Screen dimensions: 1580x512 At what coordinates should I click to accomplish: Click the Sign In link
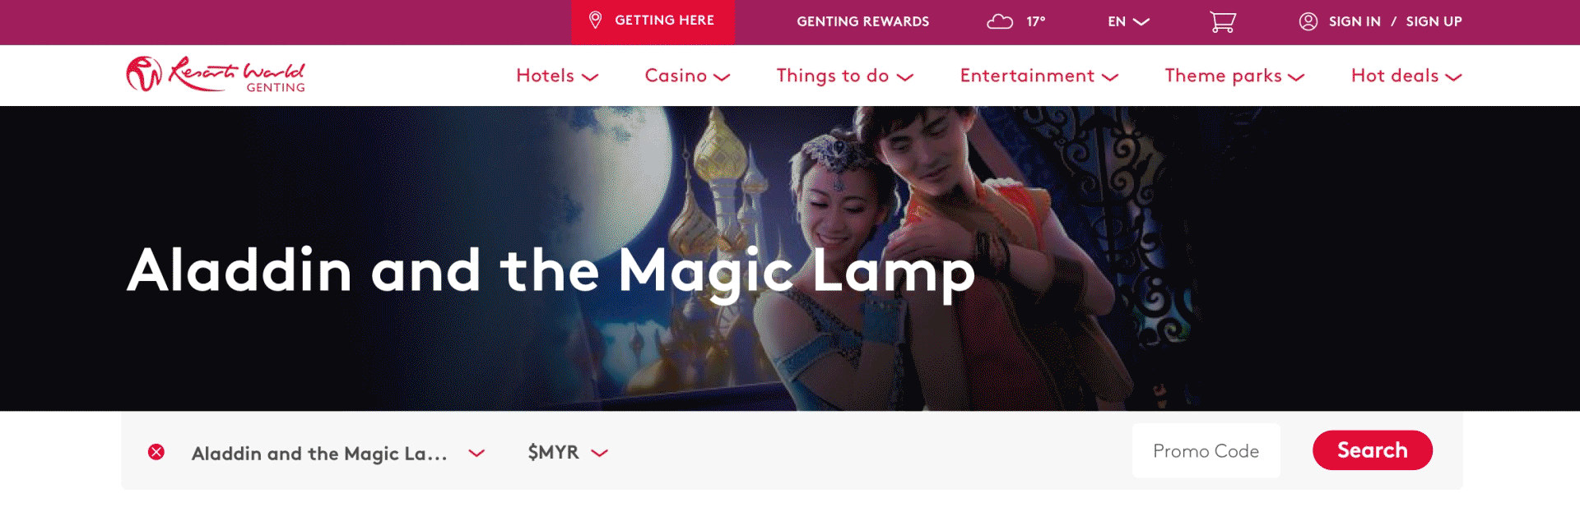click(1355, 21)
